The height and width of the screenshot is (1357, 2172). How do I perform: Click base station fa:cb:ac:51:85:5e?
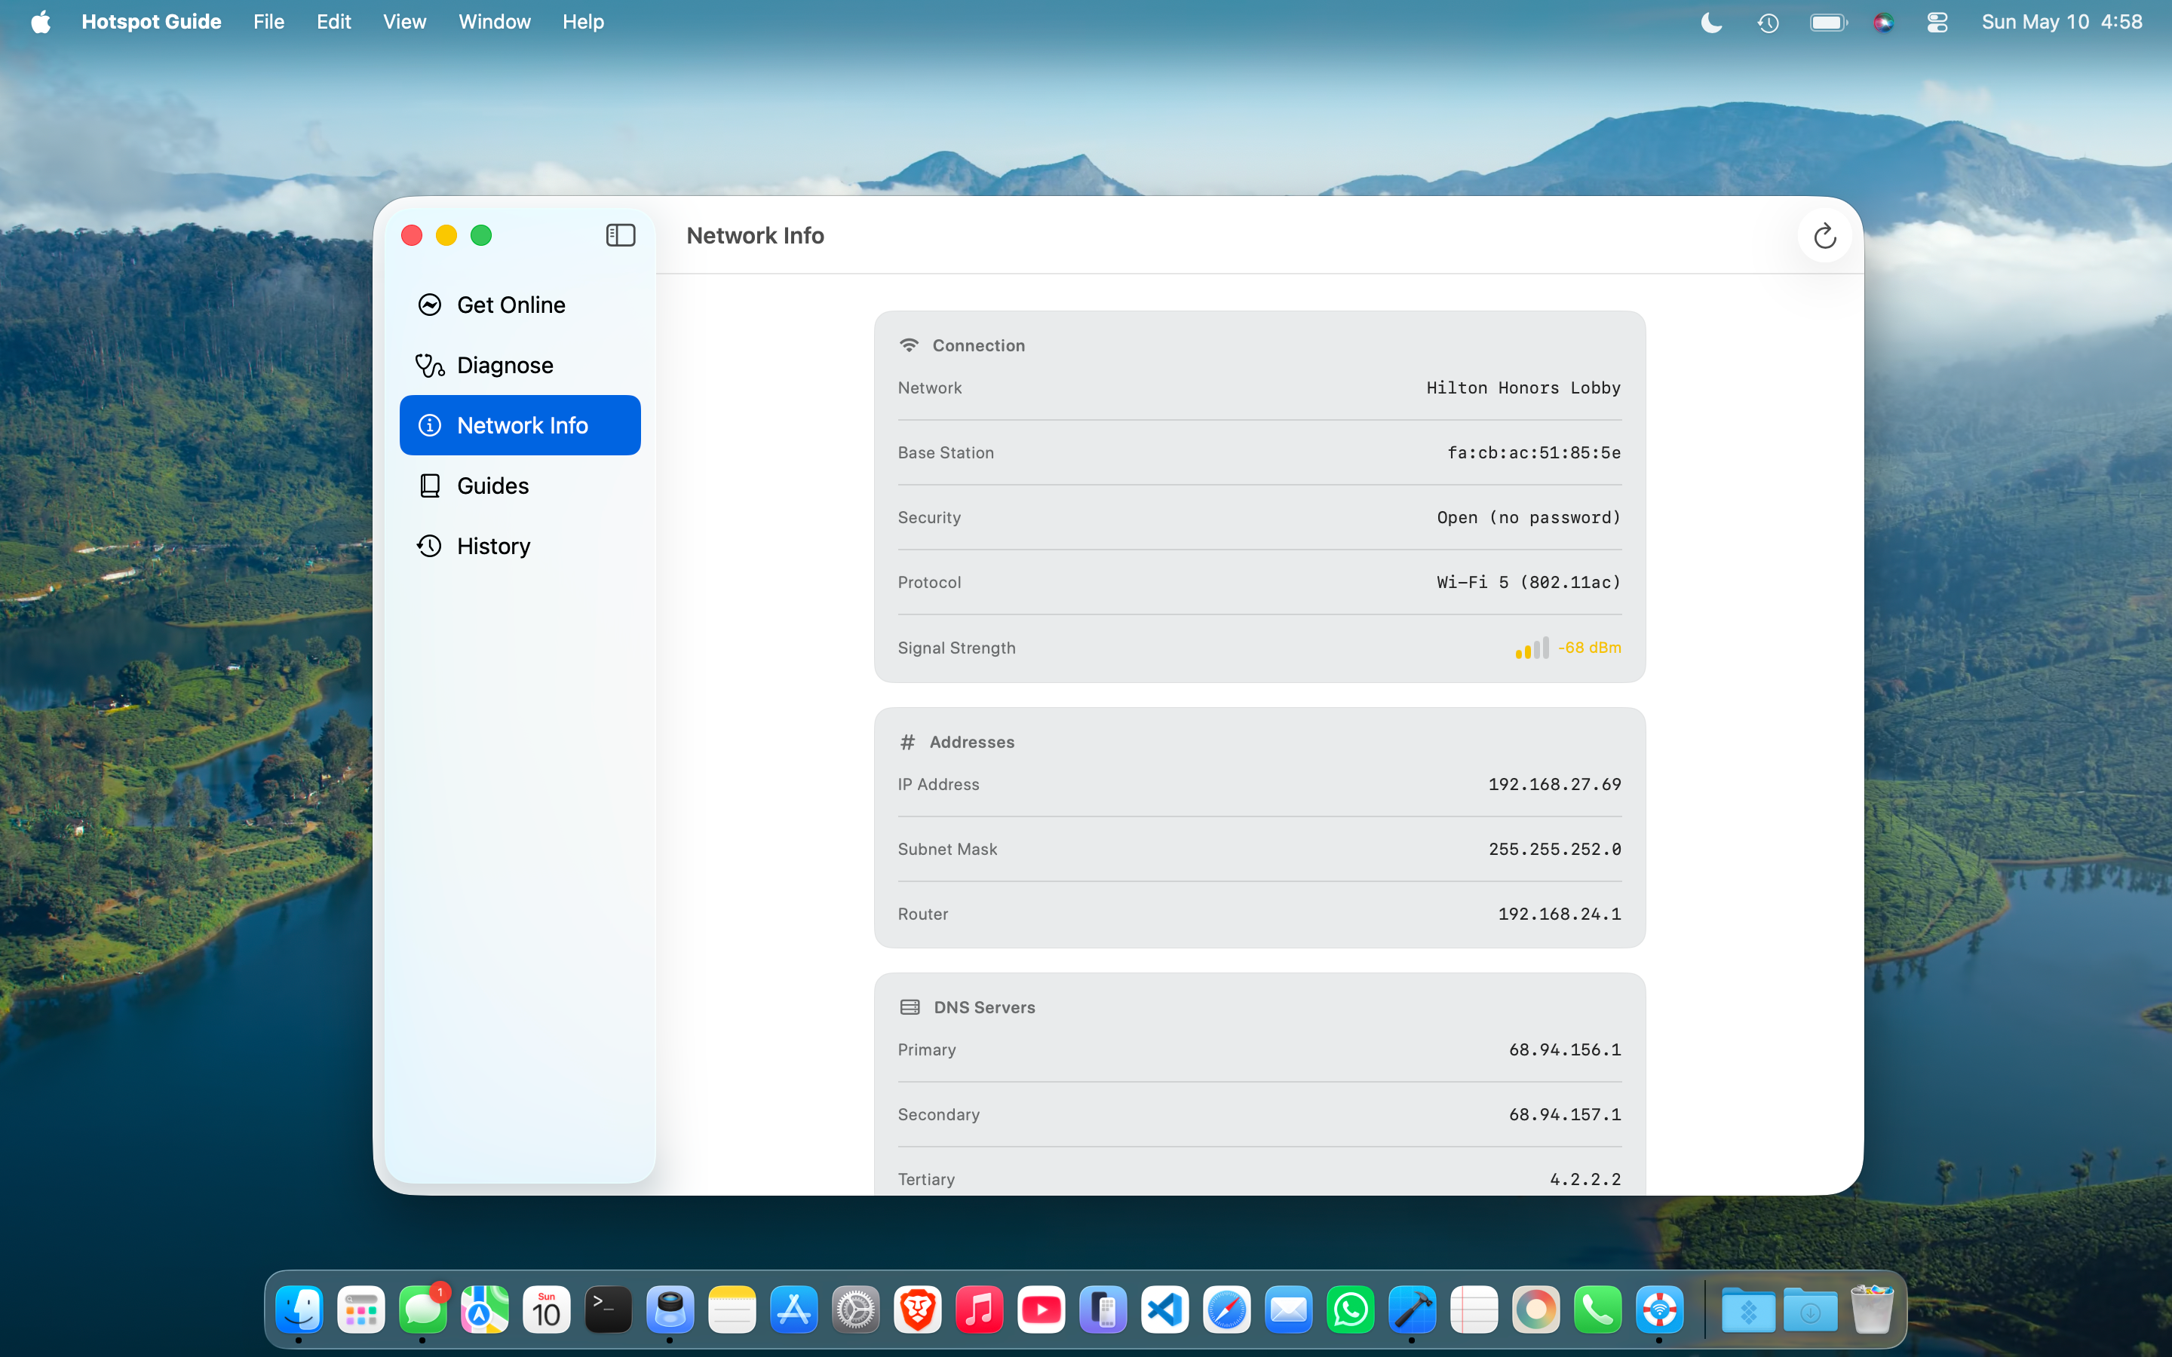pos(1534,452)
